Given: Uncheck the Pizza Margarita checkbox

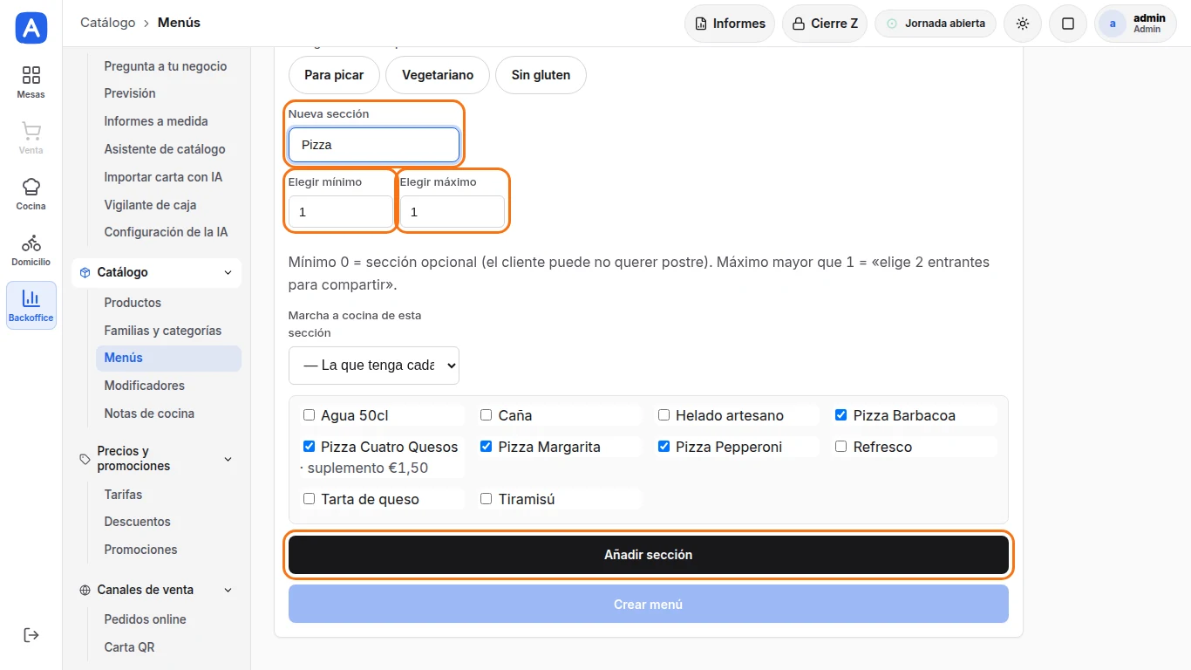Looking at the screenshot, I should pyautogui.click(x=487, y=447).
